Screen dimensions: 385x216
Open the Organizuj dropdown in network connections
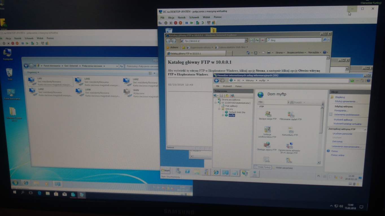pyautogui.click(x=33, y=72)
